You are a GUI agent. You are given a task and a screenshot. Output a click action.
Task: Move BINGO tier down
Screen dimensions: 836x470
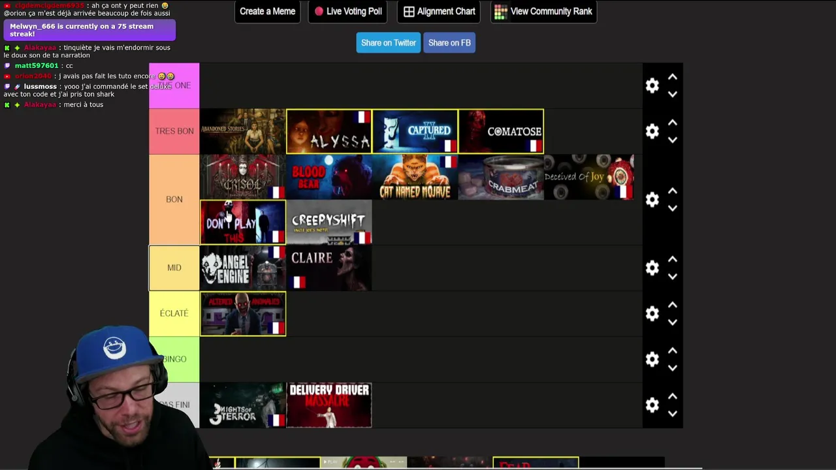coord(672,368)
